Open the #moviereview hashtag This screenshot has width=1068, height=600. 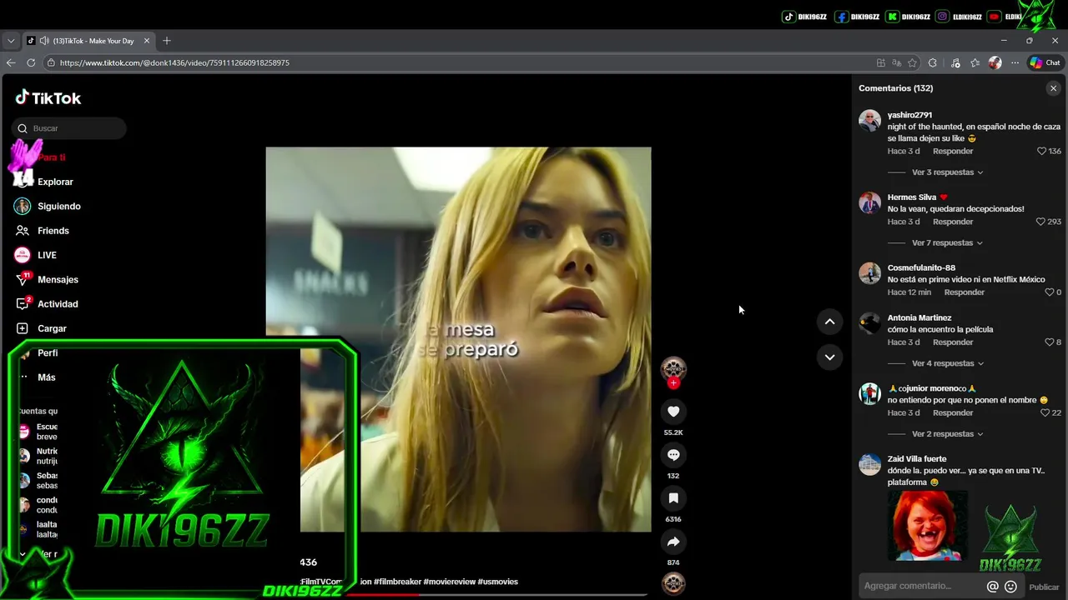pos(449,582)
